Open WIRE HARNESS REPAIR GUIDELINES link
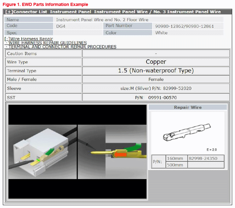The image size is (235, 208). (48, 43)
